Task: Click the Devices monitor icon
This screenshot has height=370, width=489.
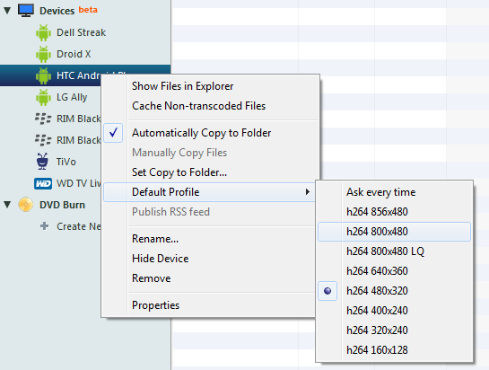Action: (x=26, y=10)
